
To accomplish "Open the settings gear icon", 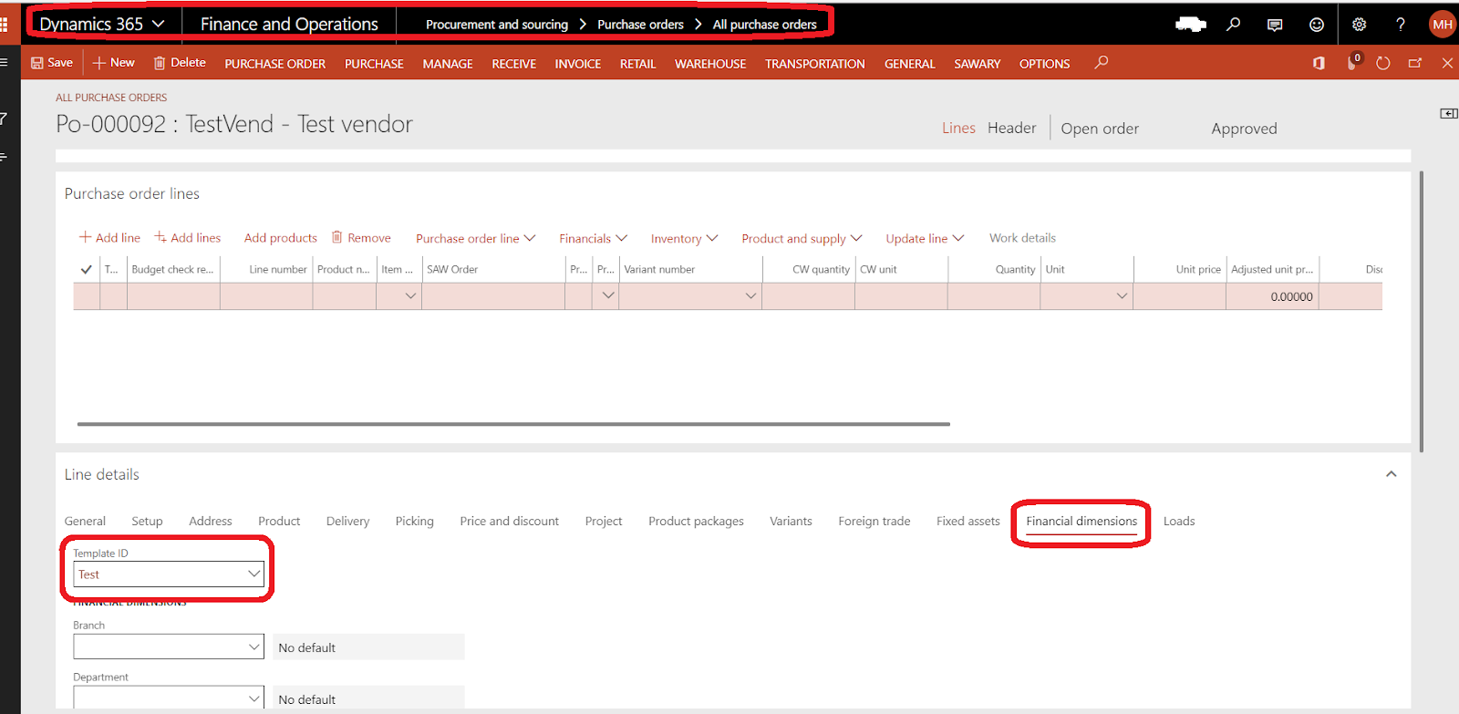I will (1359, 25).
